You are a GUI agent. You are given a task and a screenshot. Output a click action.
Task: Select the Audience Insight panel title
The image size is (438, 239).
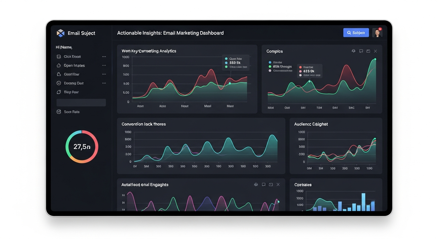click(311, 124)
